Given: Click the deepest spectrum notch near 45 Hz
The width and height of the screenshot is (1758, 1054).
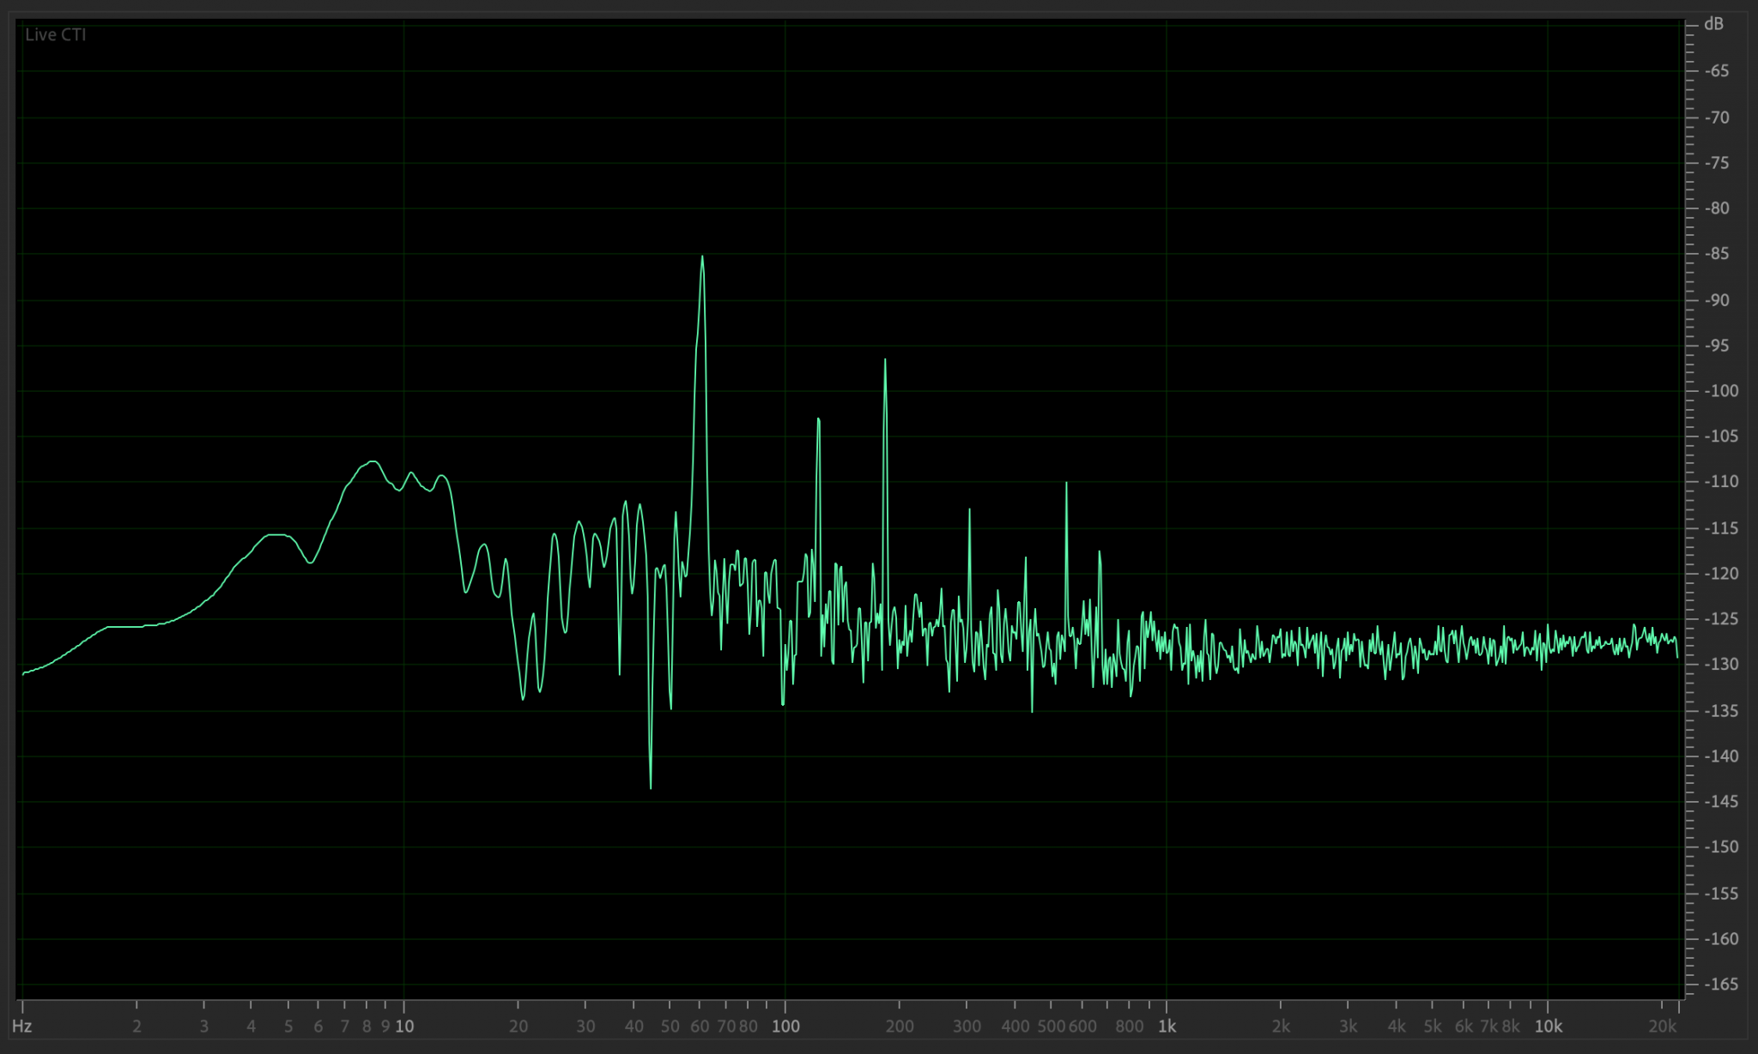Looking at the screenshot, I should point(651,787).
